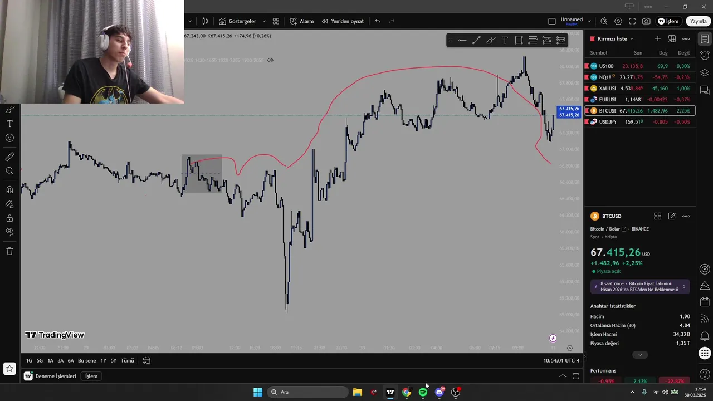Click the undo arrow
Image resolution: width=713 pixels, height=401 pixels.
378,21
